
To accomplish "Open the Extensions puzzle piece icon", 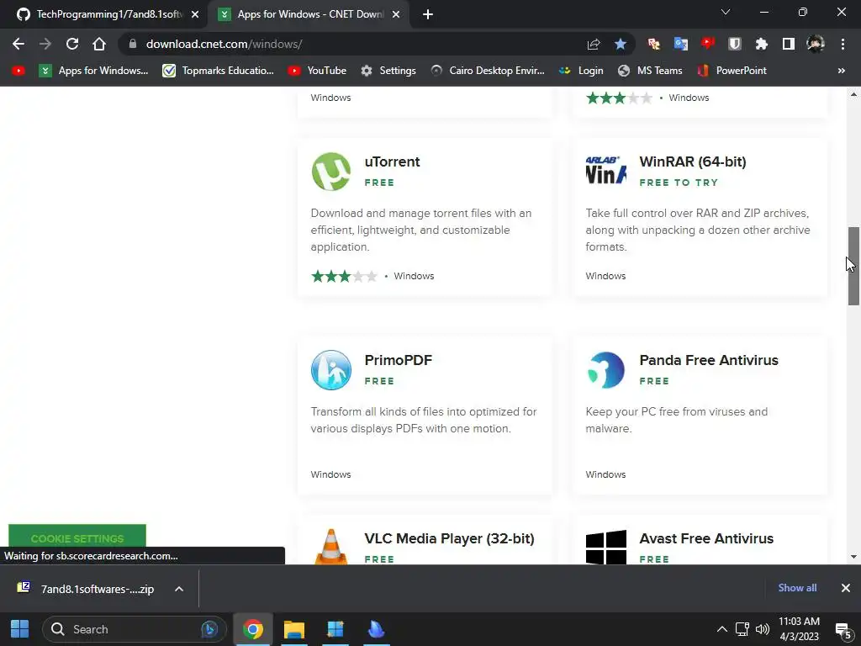I will [762, 44].
